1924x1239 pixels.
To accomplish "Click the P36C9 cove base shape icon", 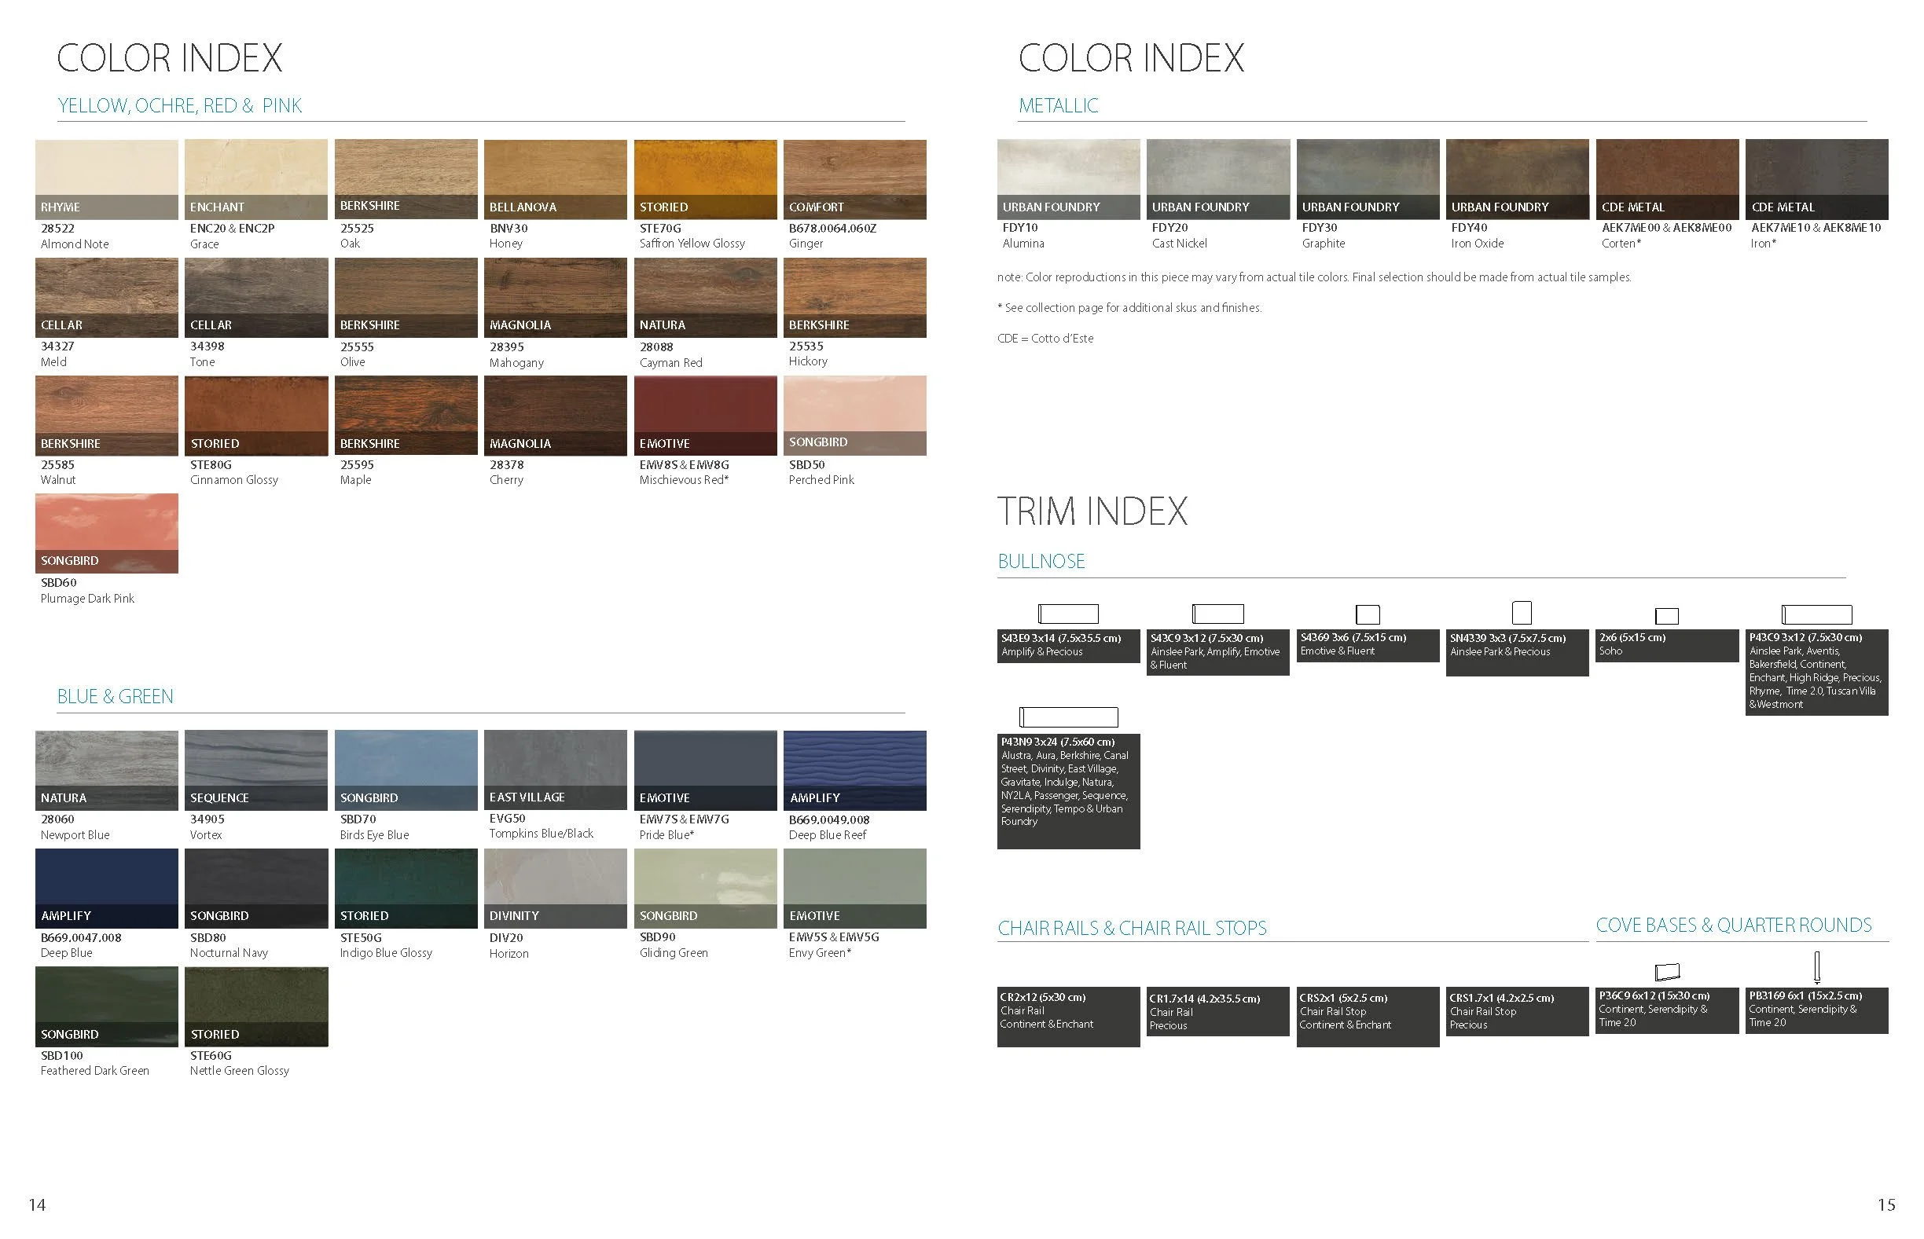I will pyautogui.click(x=1666, y=972).
